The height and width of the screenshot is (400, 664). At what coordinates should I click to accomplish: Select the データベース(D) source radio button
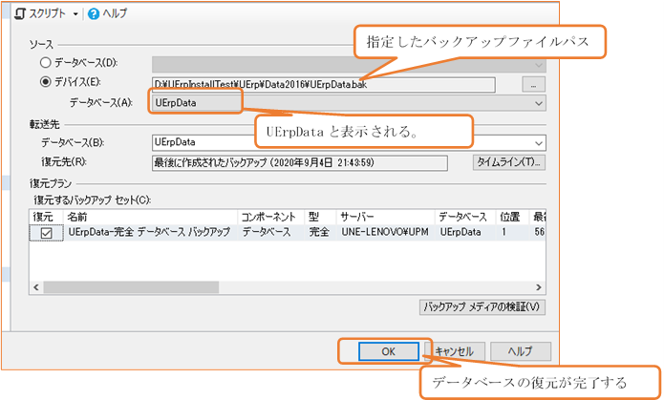pos(45,64)
